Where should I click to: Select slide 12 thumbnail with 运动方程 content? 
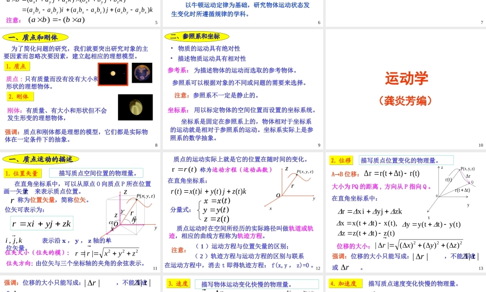243,212
